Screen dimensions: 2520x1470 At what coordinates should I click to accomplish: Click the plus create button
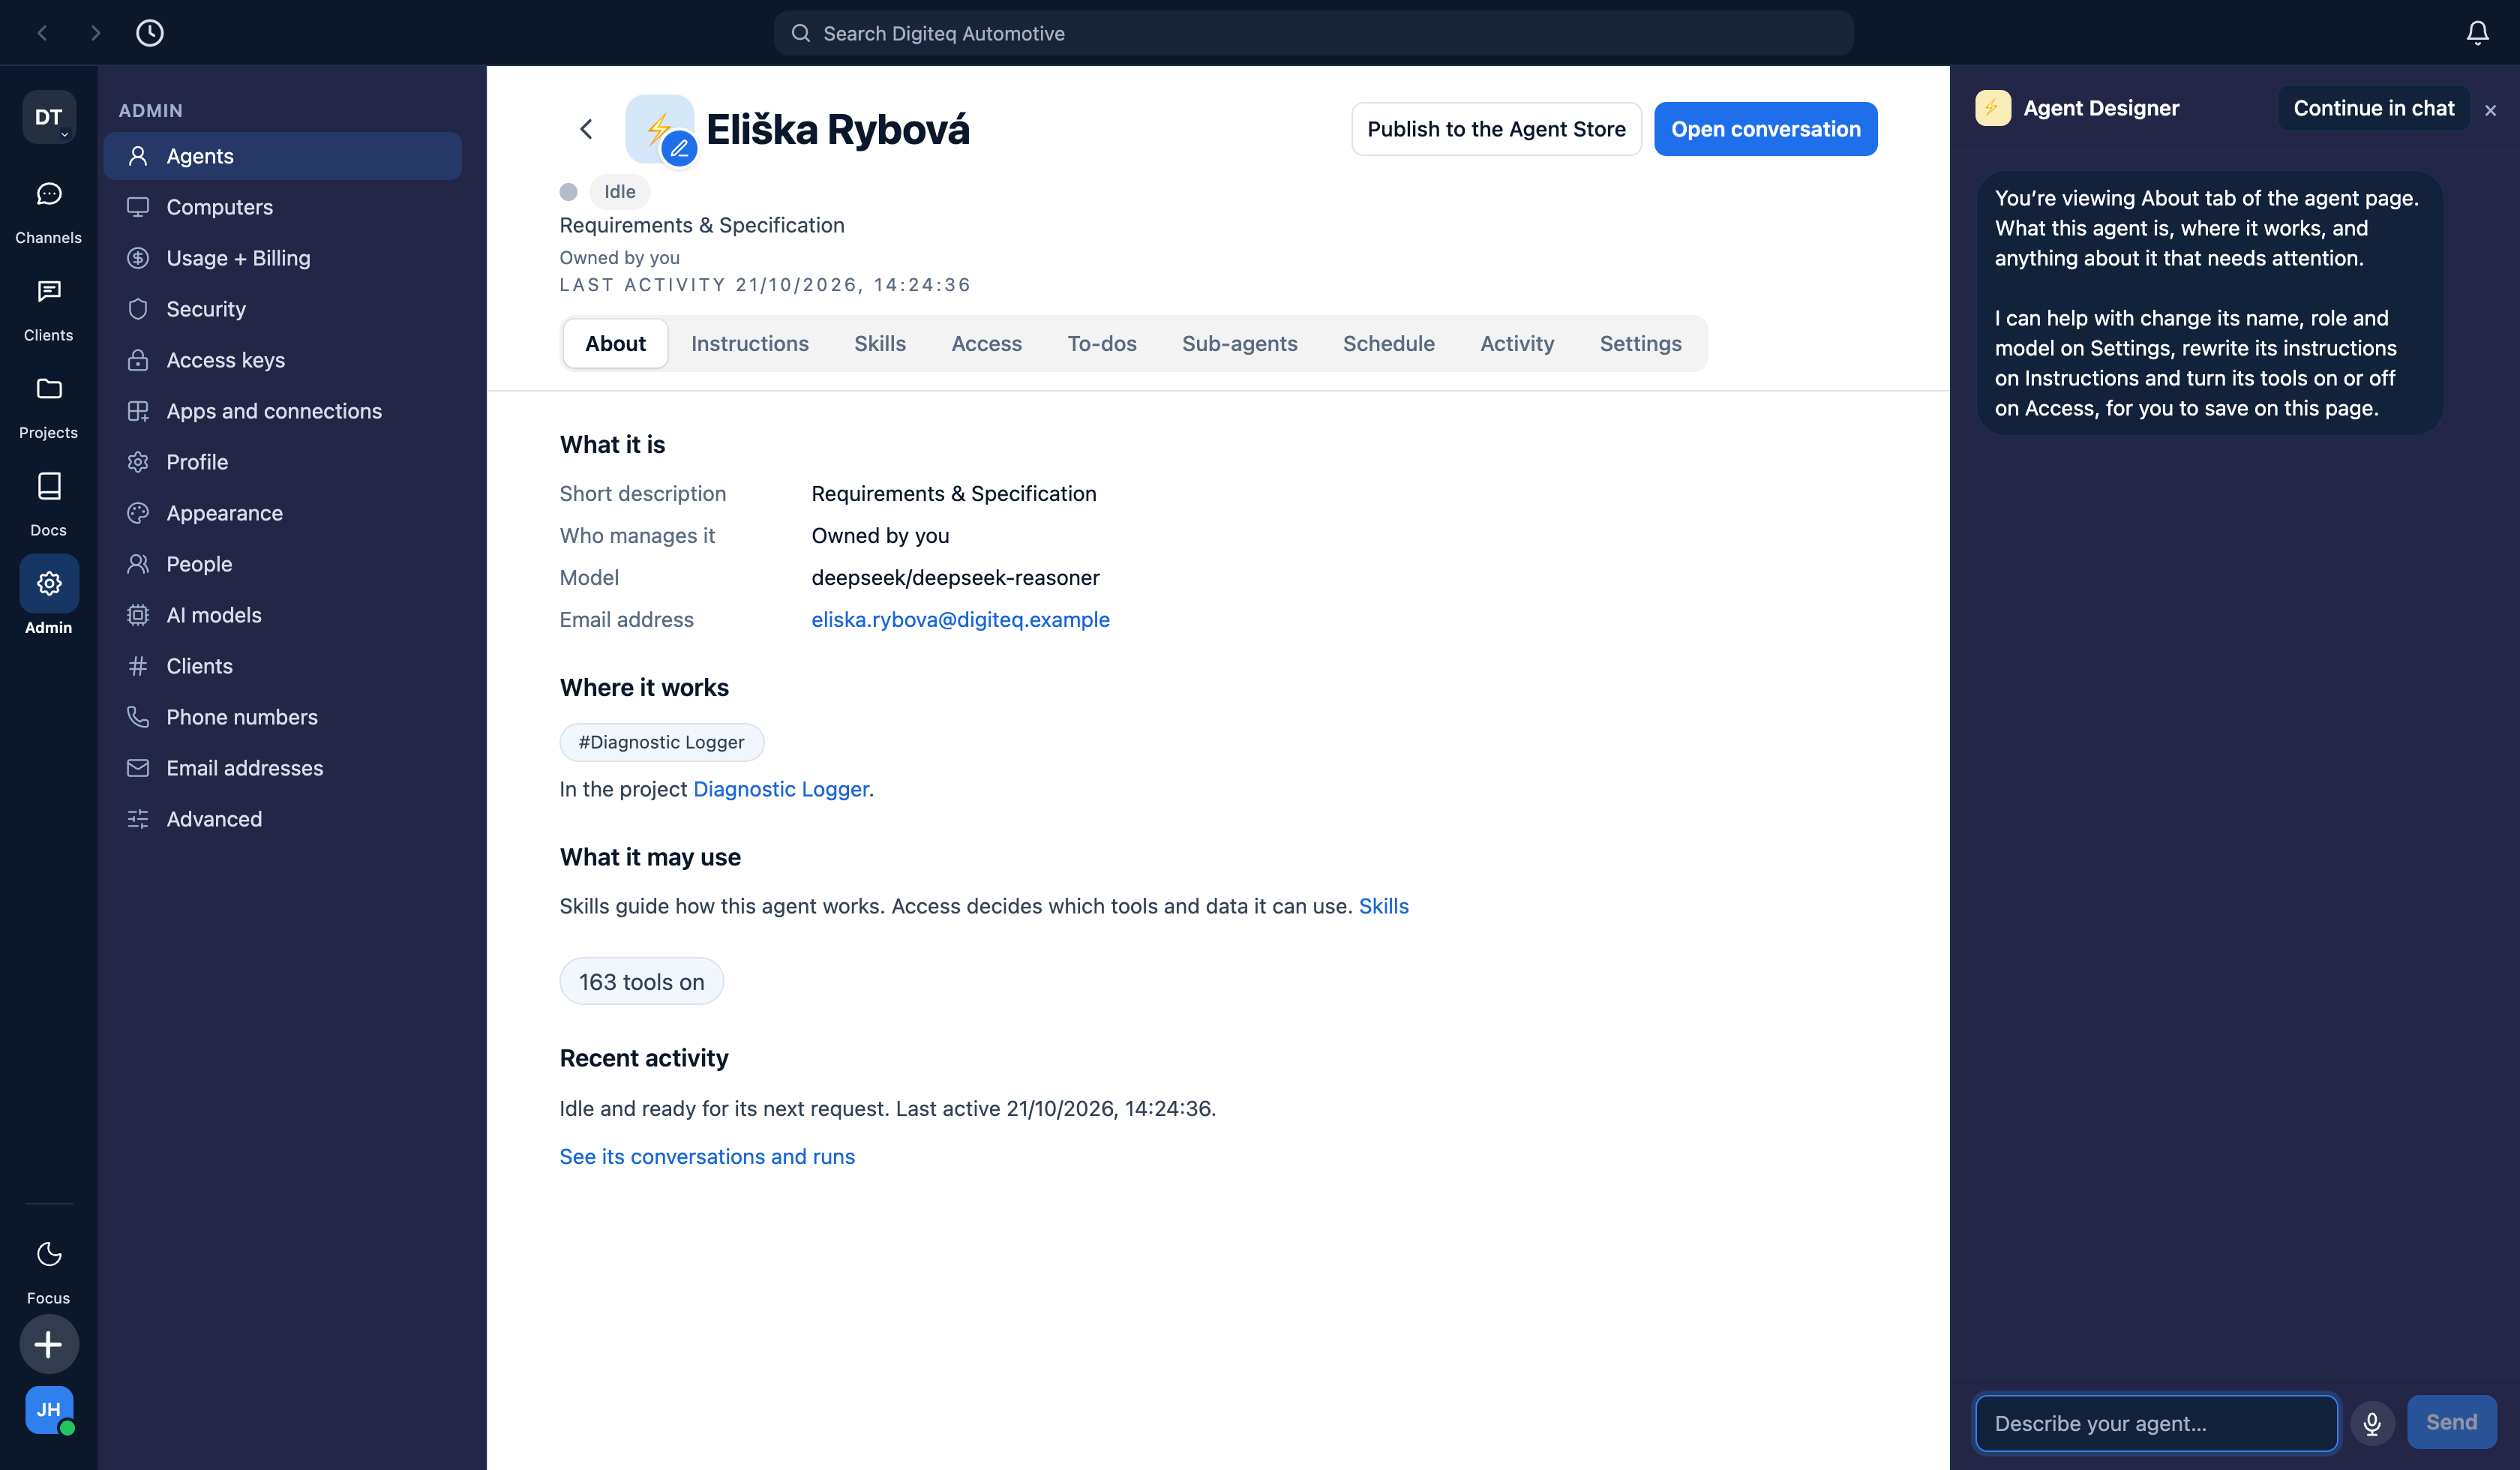coord(49,1344)
